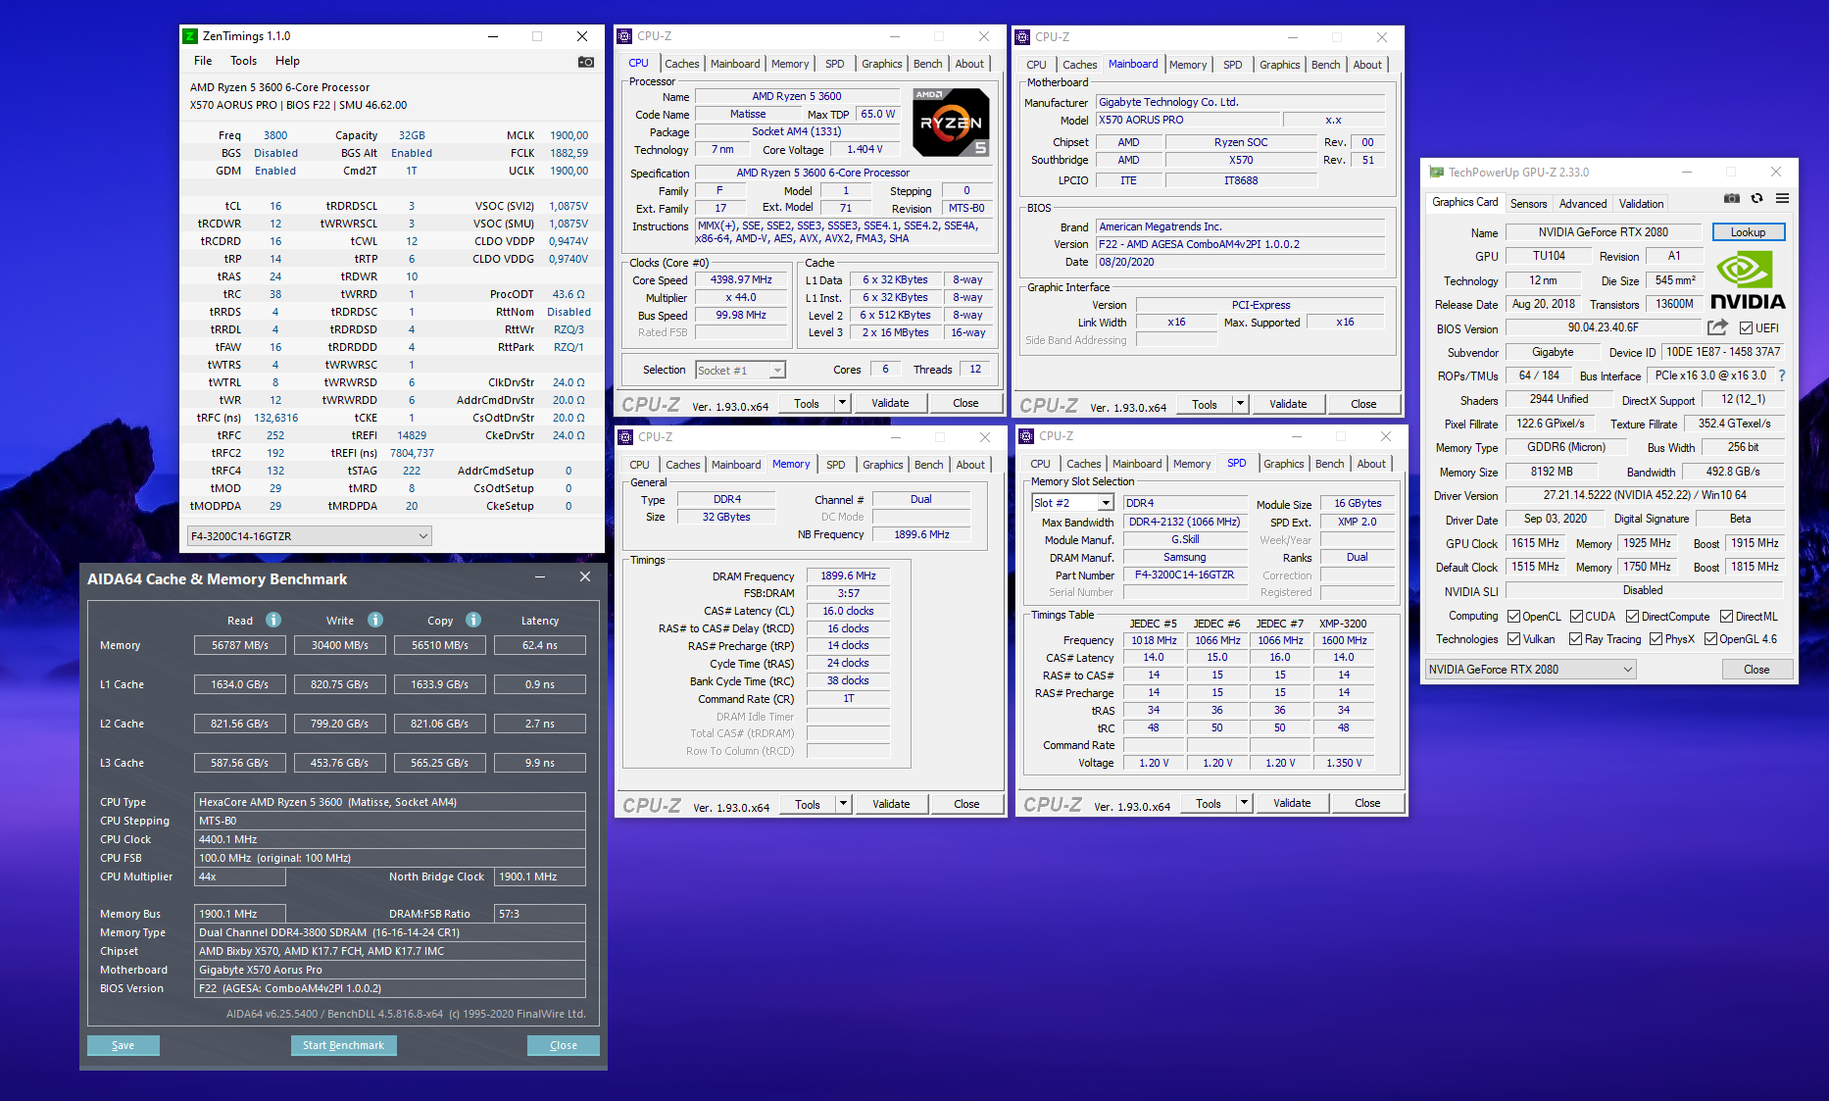This screenshot has height=1101, width=1829.
Task: Open the GPU-Z hamburger menu
Action: tap(1782, 198)
